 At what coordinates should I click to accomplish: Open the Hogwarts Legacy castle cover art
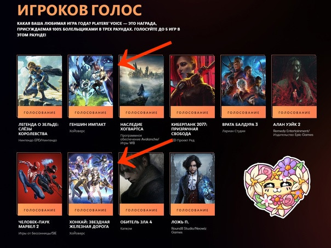[141, 81]
